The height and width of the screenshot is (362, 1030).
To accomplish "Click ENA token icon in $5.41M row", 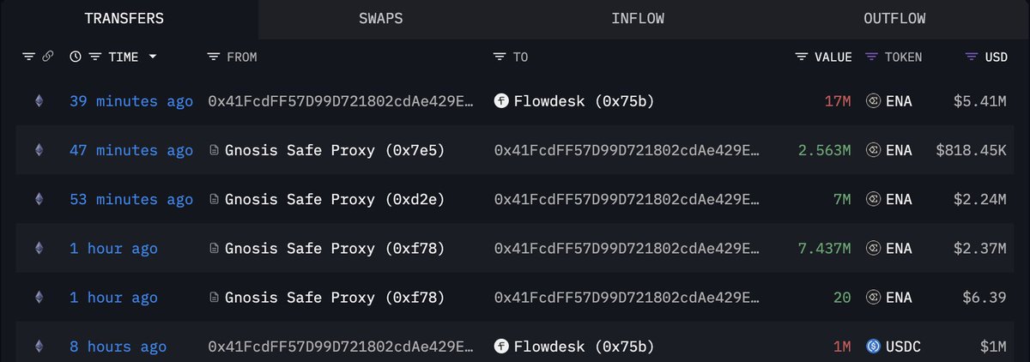I will 875,101.
